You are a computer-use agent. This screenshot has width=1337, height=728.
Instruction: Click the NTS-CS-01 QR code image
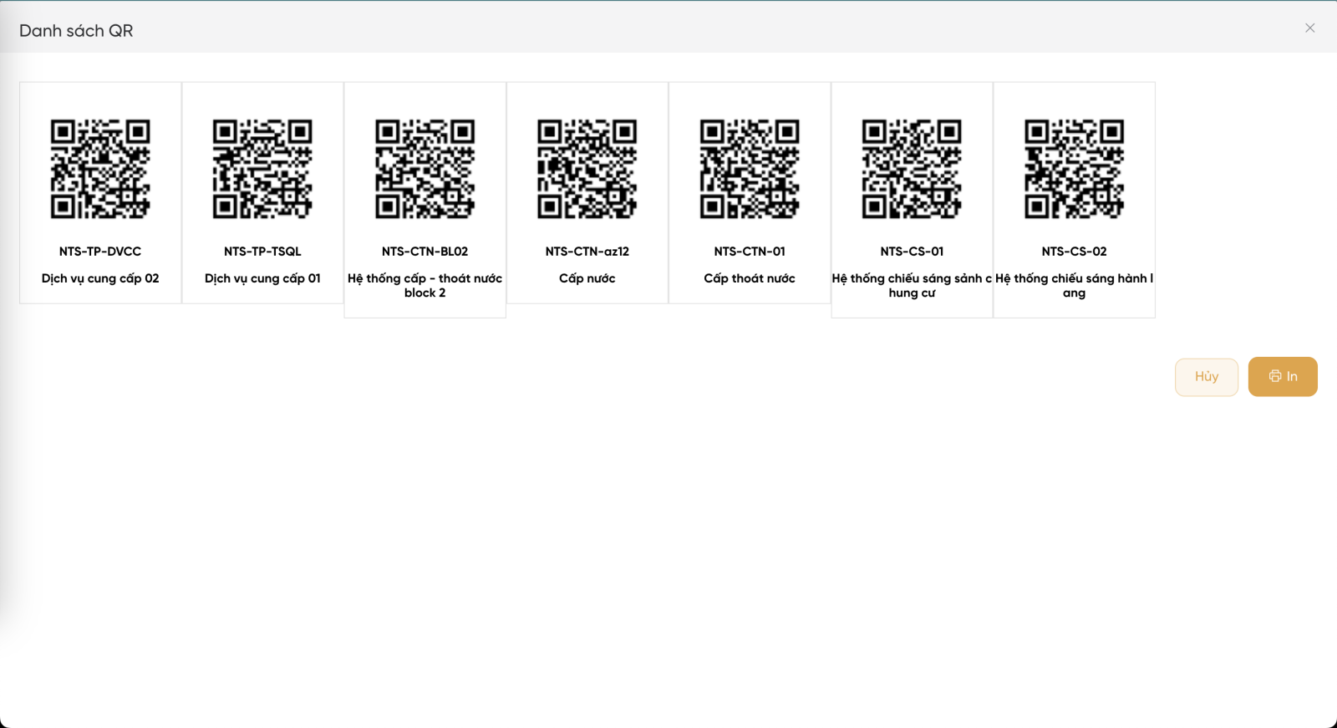pos(912,168)
